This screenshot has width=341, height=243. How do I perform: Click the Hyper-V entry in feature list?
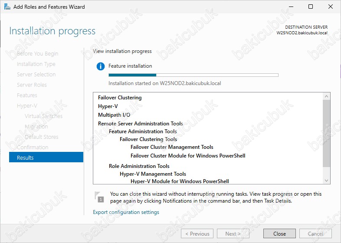[x=108, y=106]
